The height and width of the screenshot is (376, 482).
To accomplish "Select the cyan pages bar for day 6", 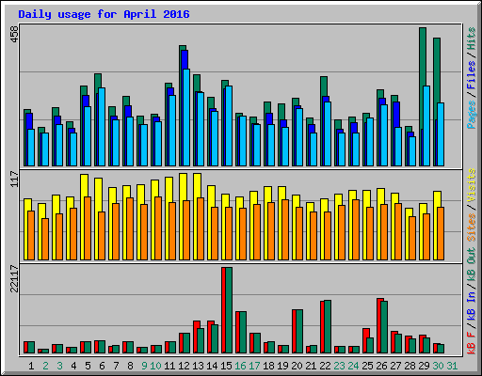I will pyautogui.click(x=102, y=127).
